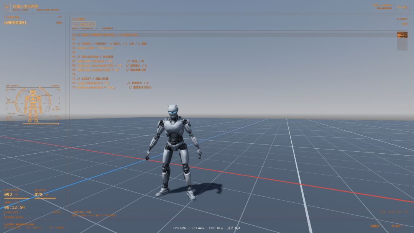
Task: Click the "CPU 16%" status entry
Action: point(216,228)
